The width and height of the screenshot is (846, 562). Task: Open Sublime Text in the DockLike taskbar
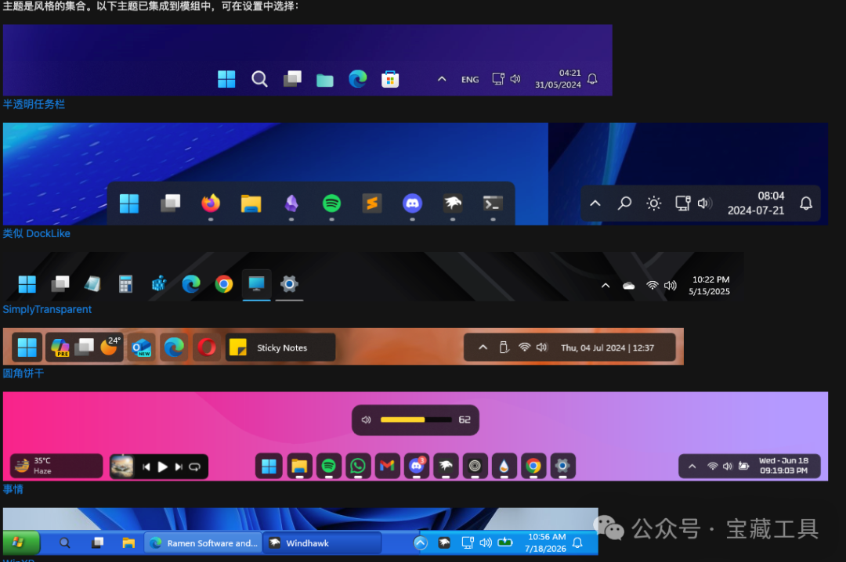click(372, 204)
